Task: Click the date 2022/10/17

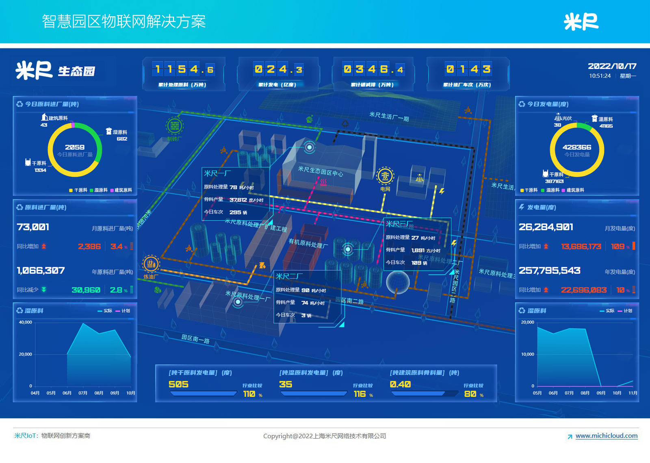Action: pos(612,66)
